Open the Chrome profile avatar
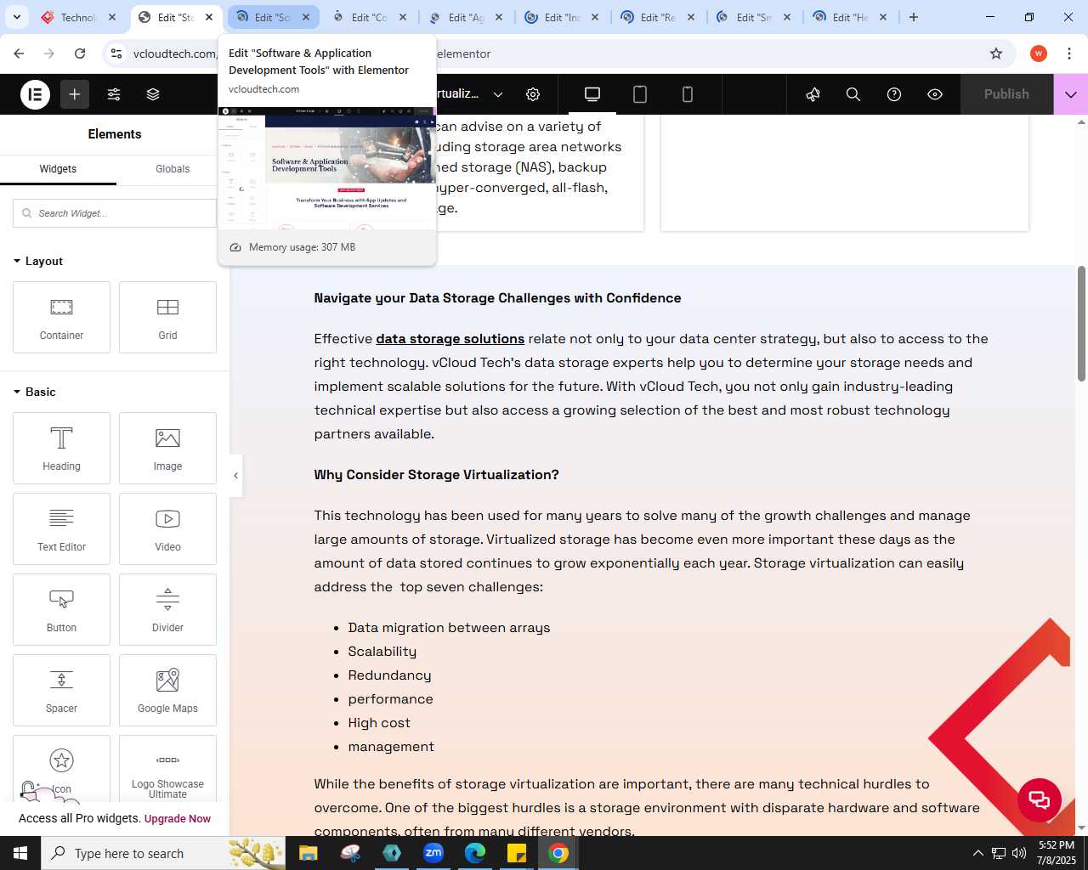This screenshot has width=1088, height=870. (1038, 54)
